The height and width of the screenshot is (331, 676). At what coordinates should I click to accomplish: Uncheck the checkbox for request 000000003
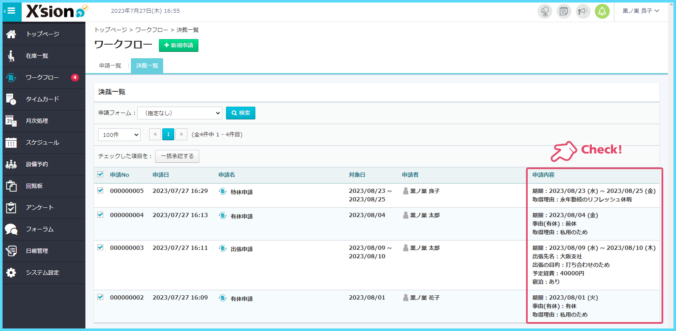100,247
